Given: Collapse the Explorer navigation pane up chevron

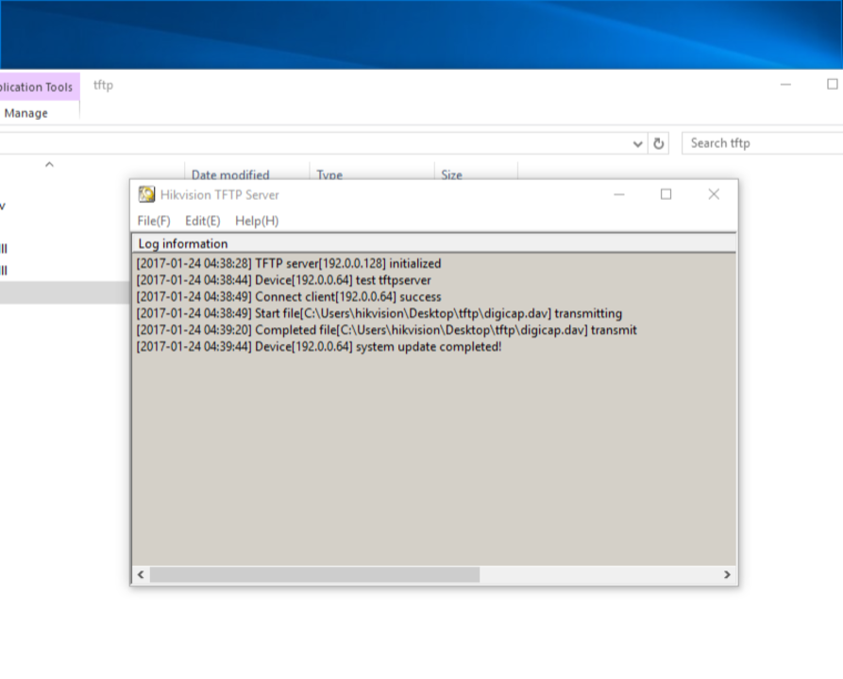Looking at the screenshot, I should (49, 164).
